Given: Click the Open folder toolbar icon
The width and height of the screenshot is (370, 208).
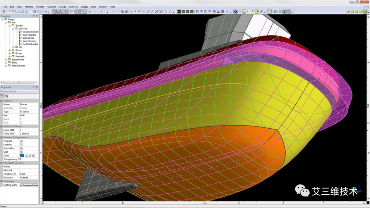Looking at the screenshot, I should (8, 12).
